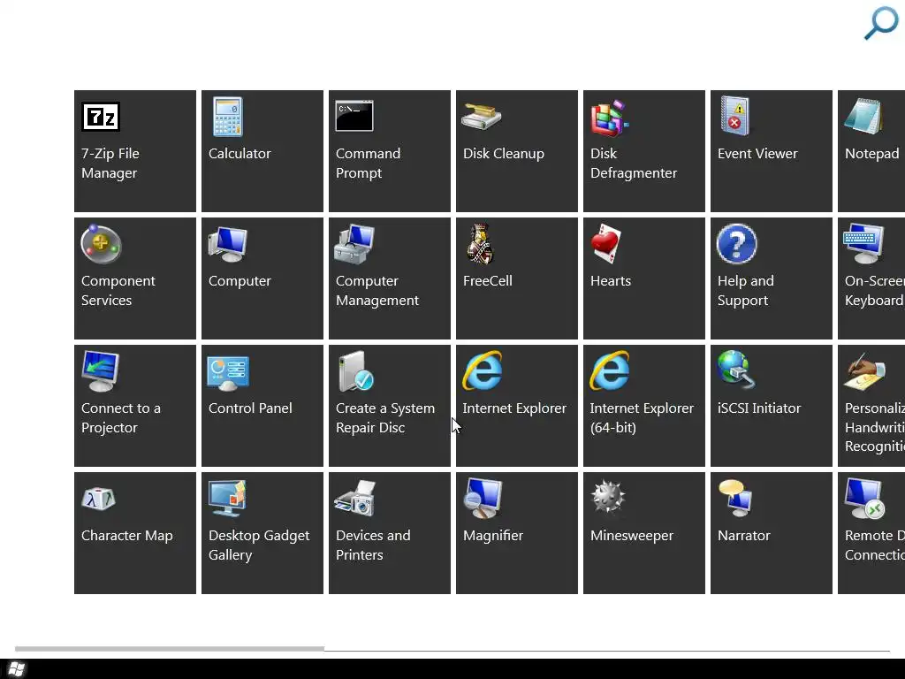Open the Desktop Gadget Gallery icon
905x679 pixels.
click(x=227, y=499)
